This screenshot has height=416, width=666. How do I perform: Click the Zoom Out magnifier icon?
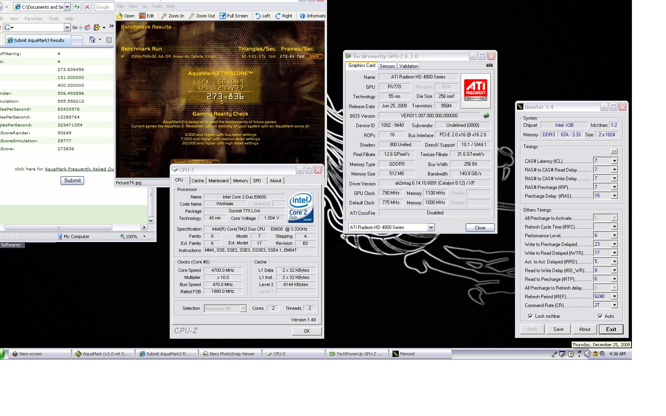[x=192, y=16]
